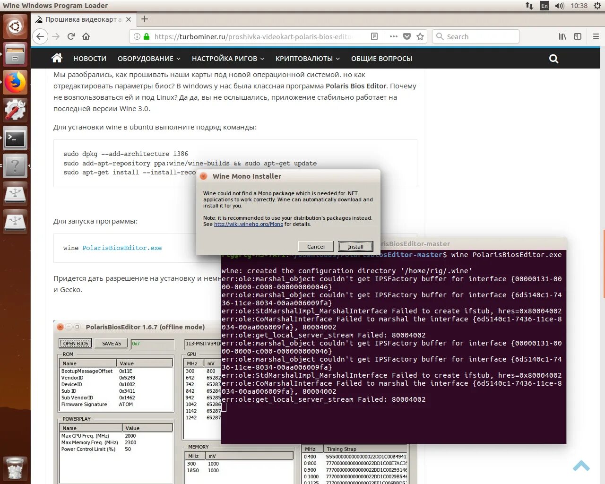
Task: Click OPEN BIOS button in screenshot
Action: pos(76,343)
